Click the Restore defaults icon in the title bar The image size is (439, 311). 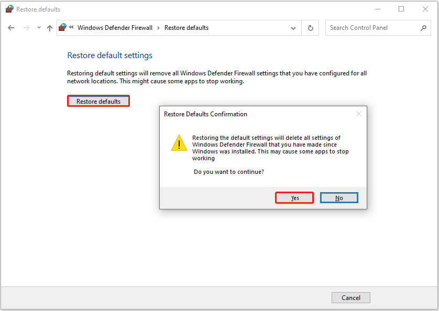[x=9, y=9]
